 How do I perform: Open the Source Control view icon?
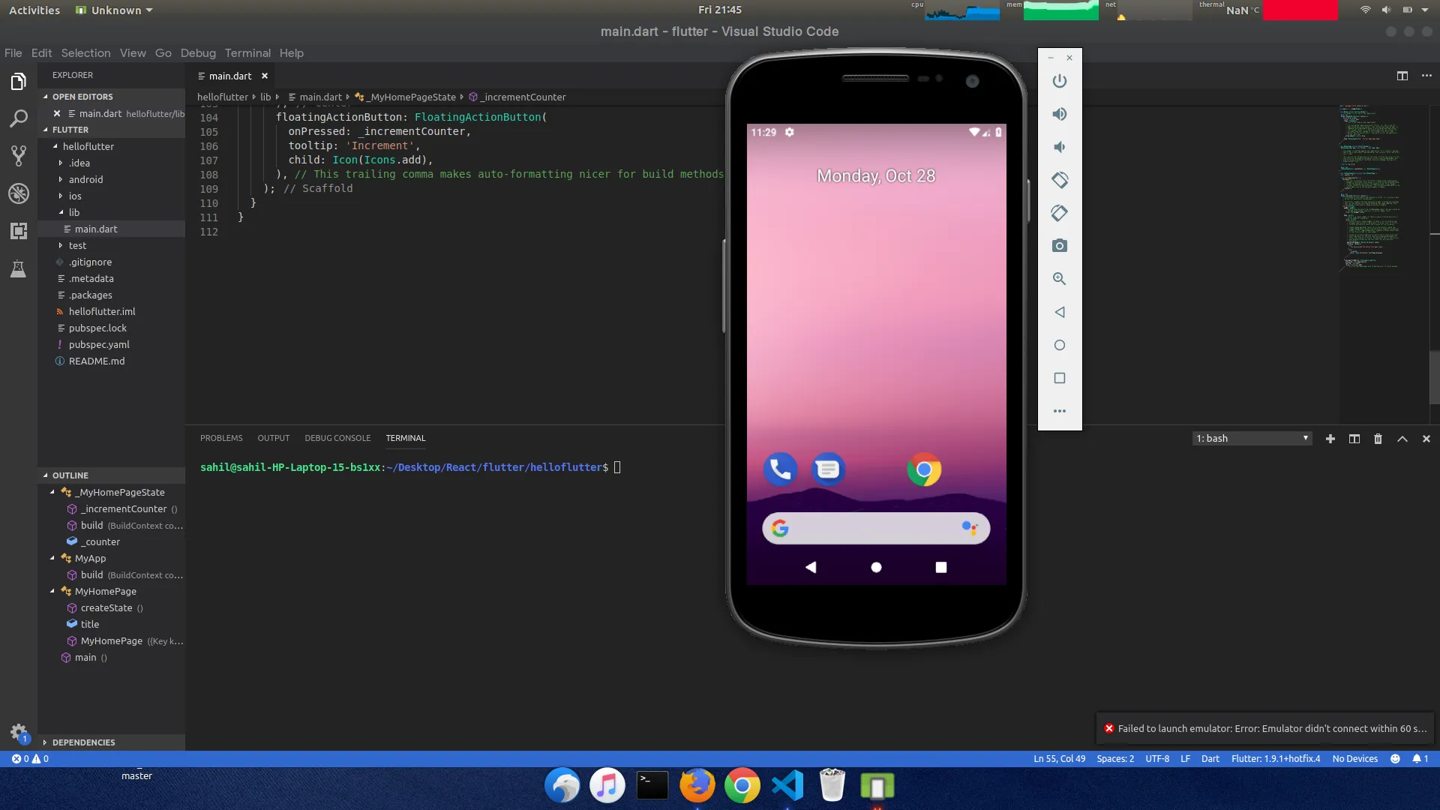[19, 155]
